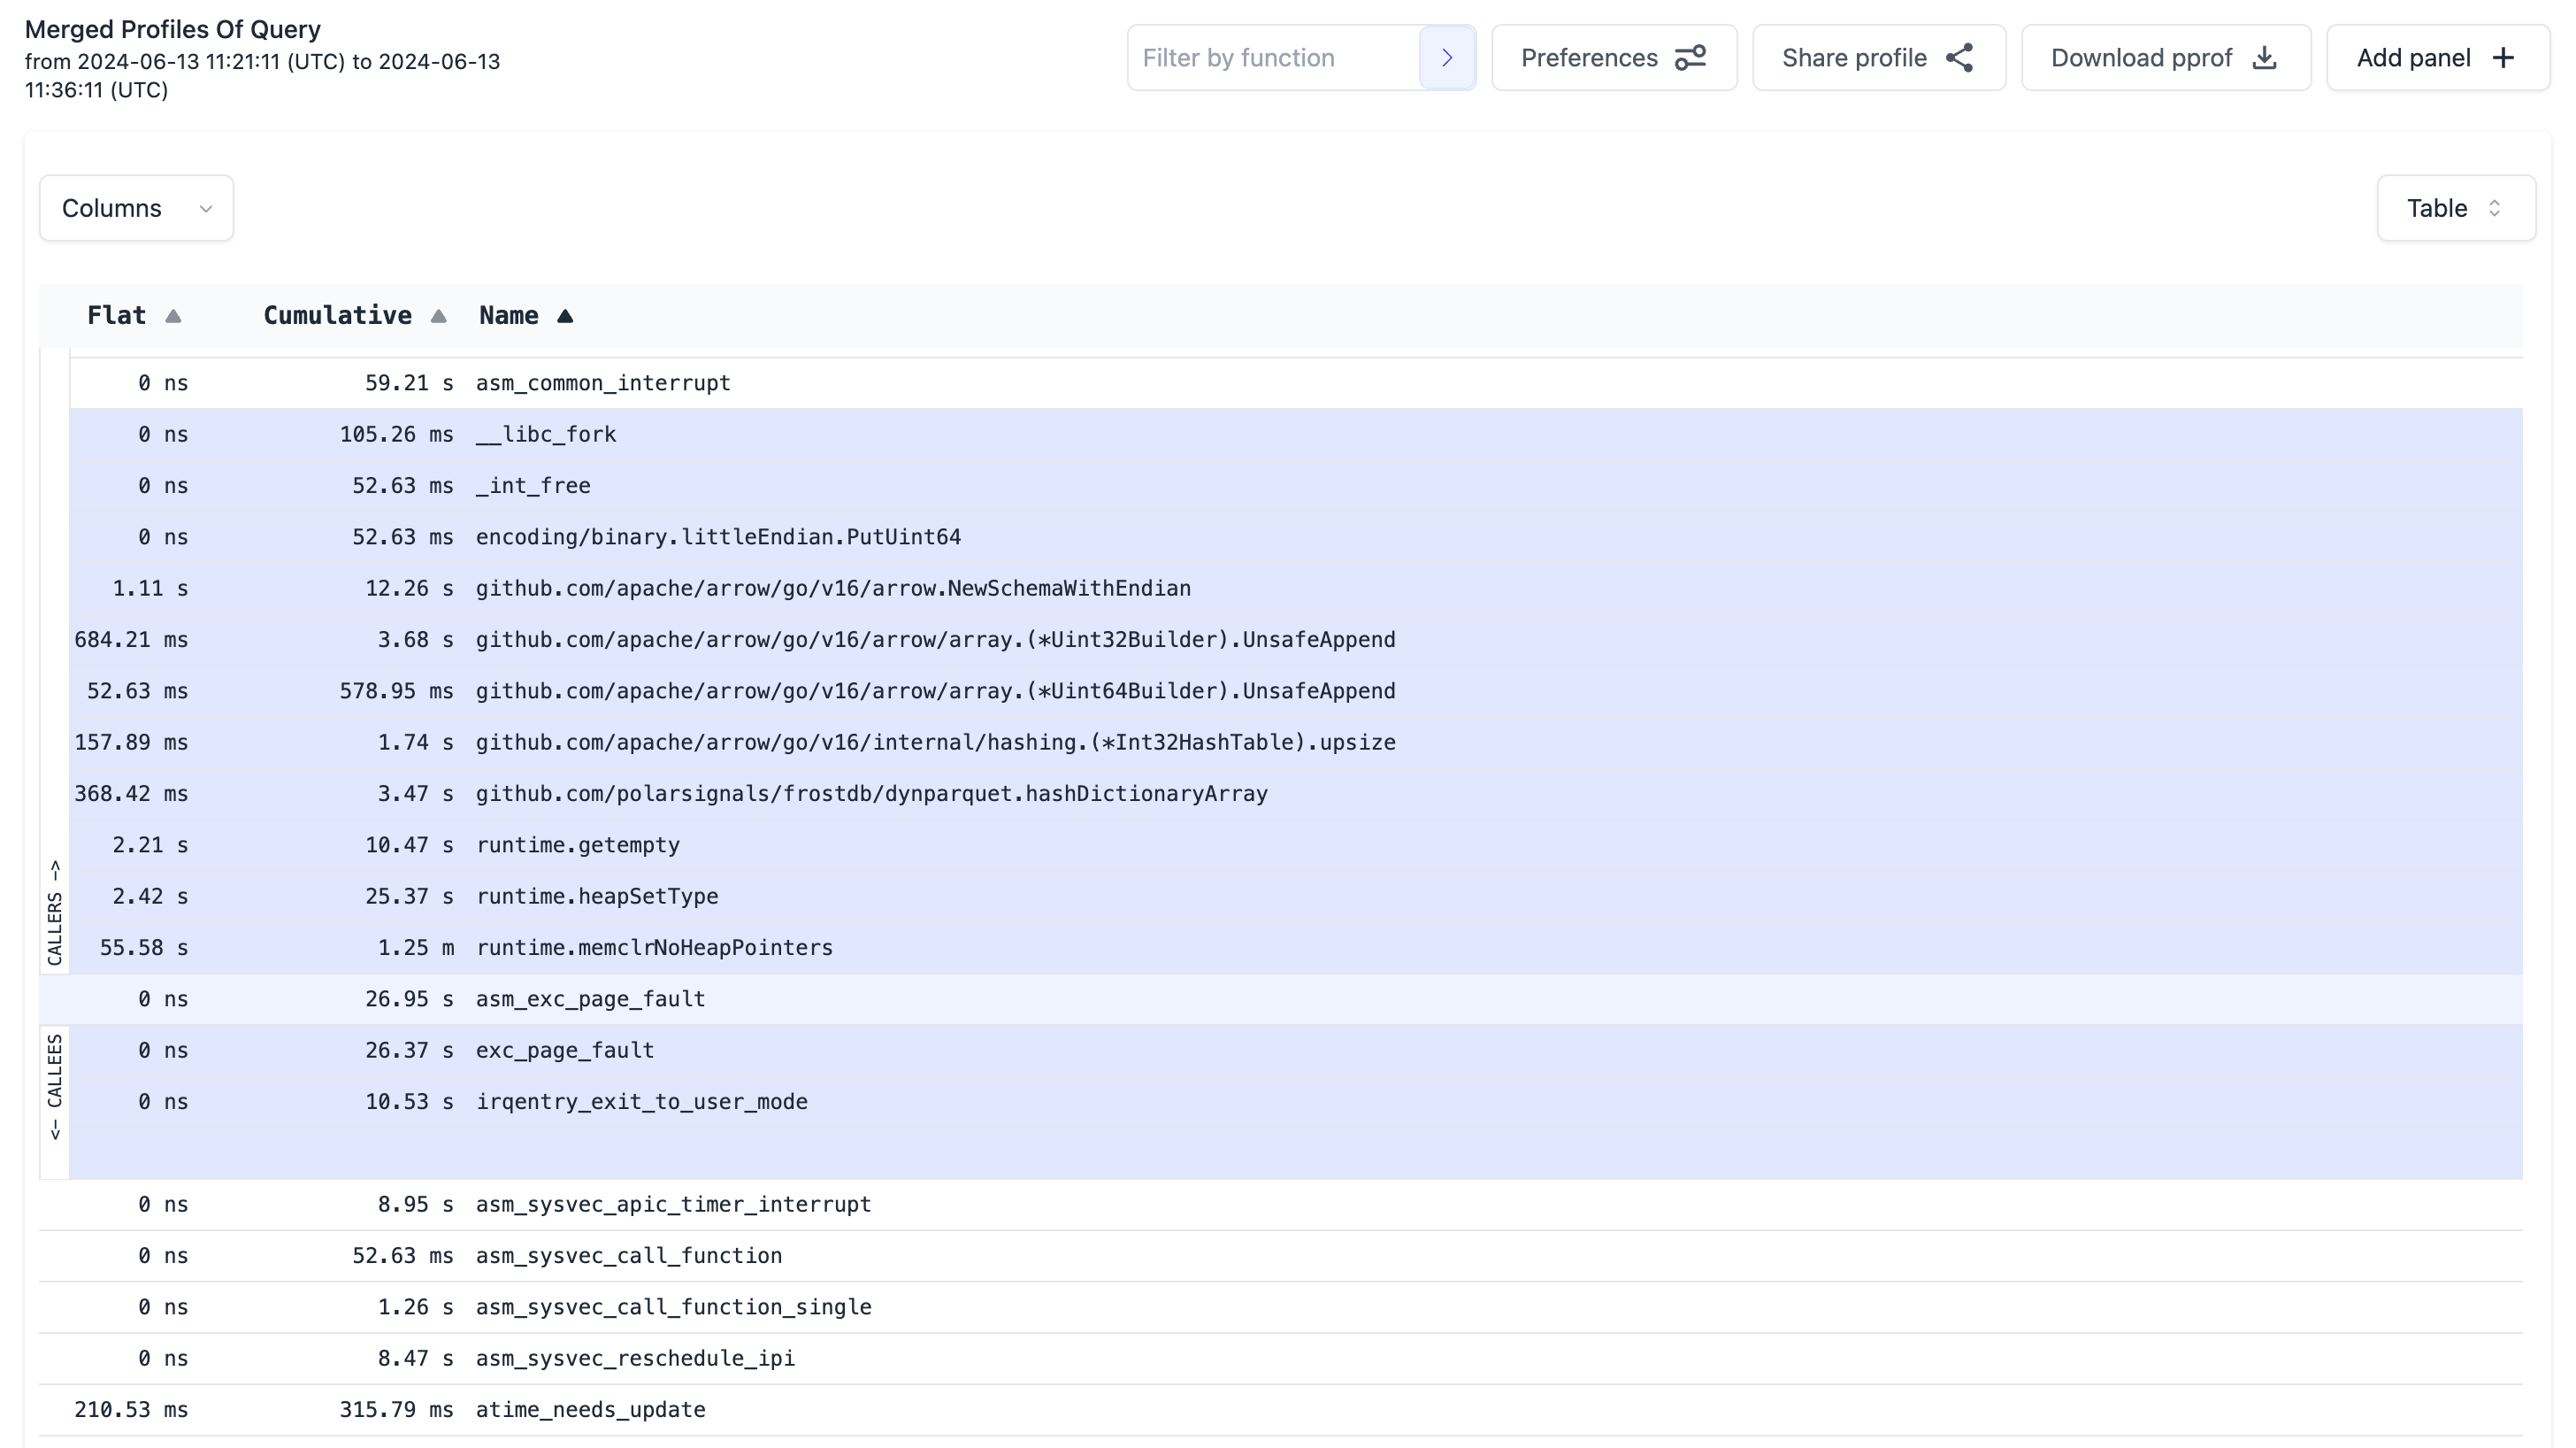Select asm_sysvec_apic_timer_interrupt row
This screenshot has width=2576, height=1448.
[1280, 1205]
